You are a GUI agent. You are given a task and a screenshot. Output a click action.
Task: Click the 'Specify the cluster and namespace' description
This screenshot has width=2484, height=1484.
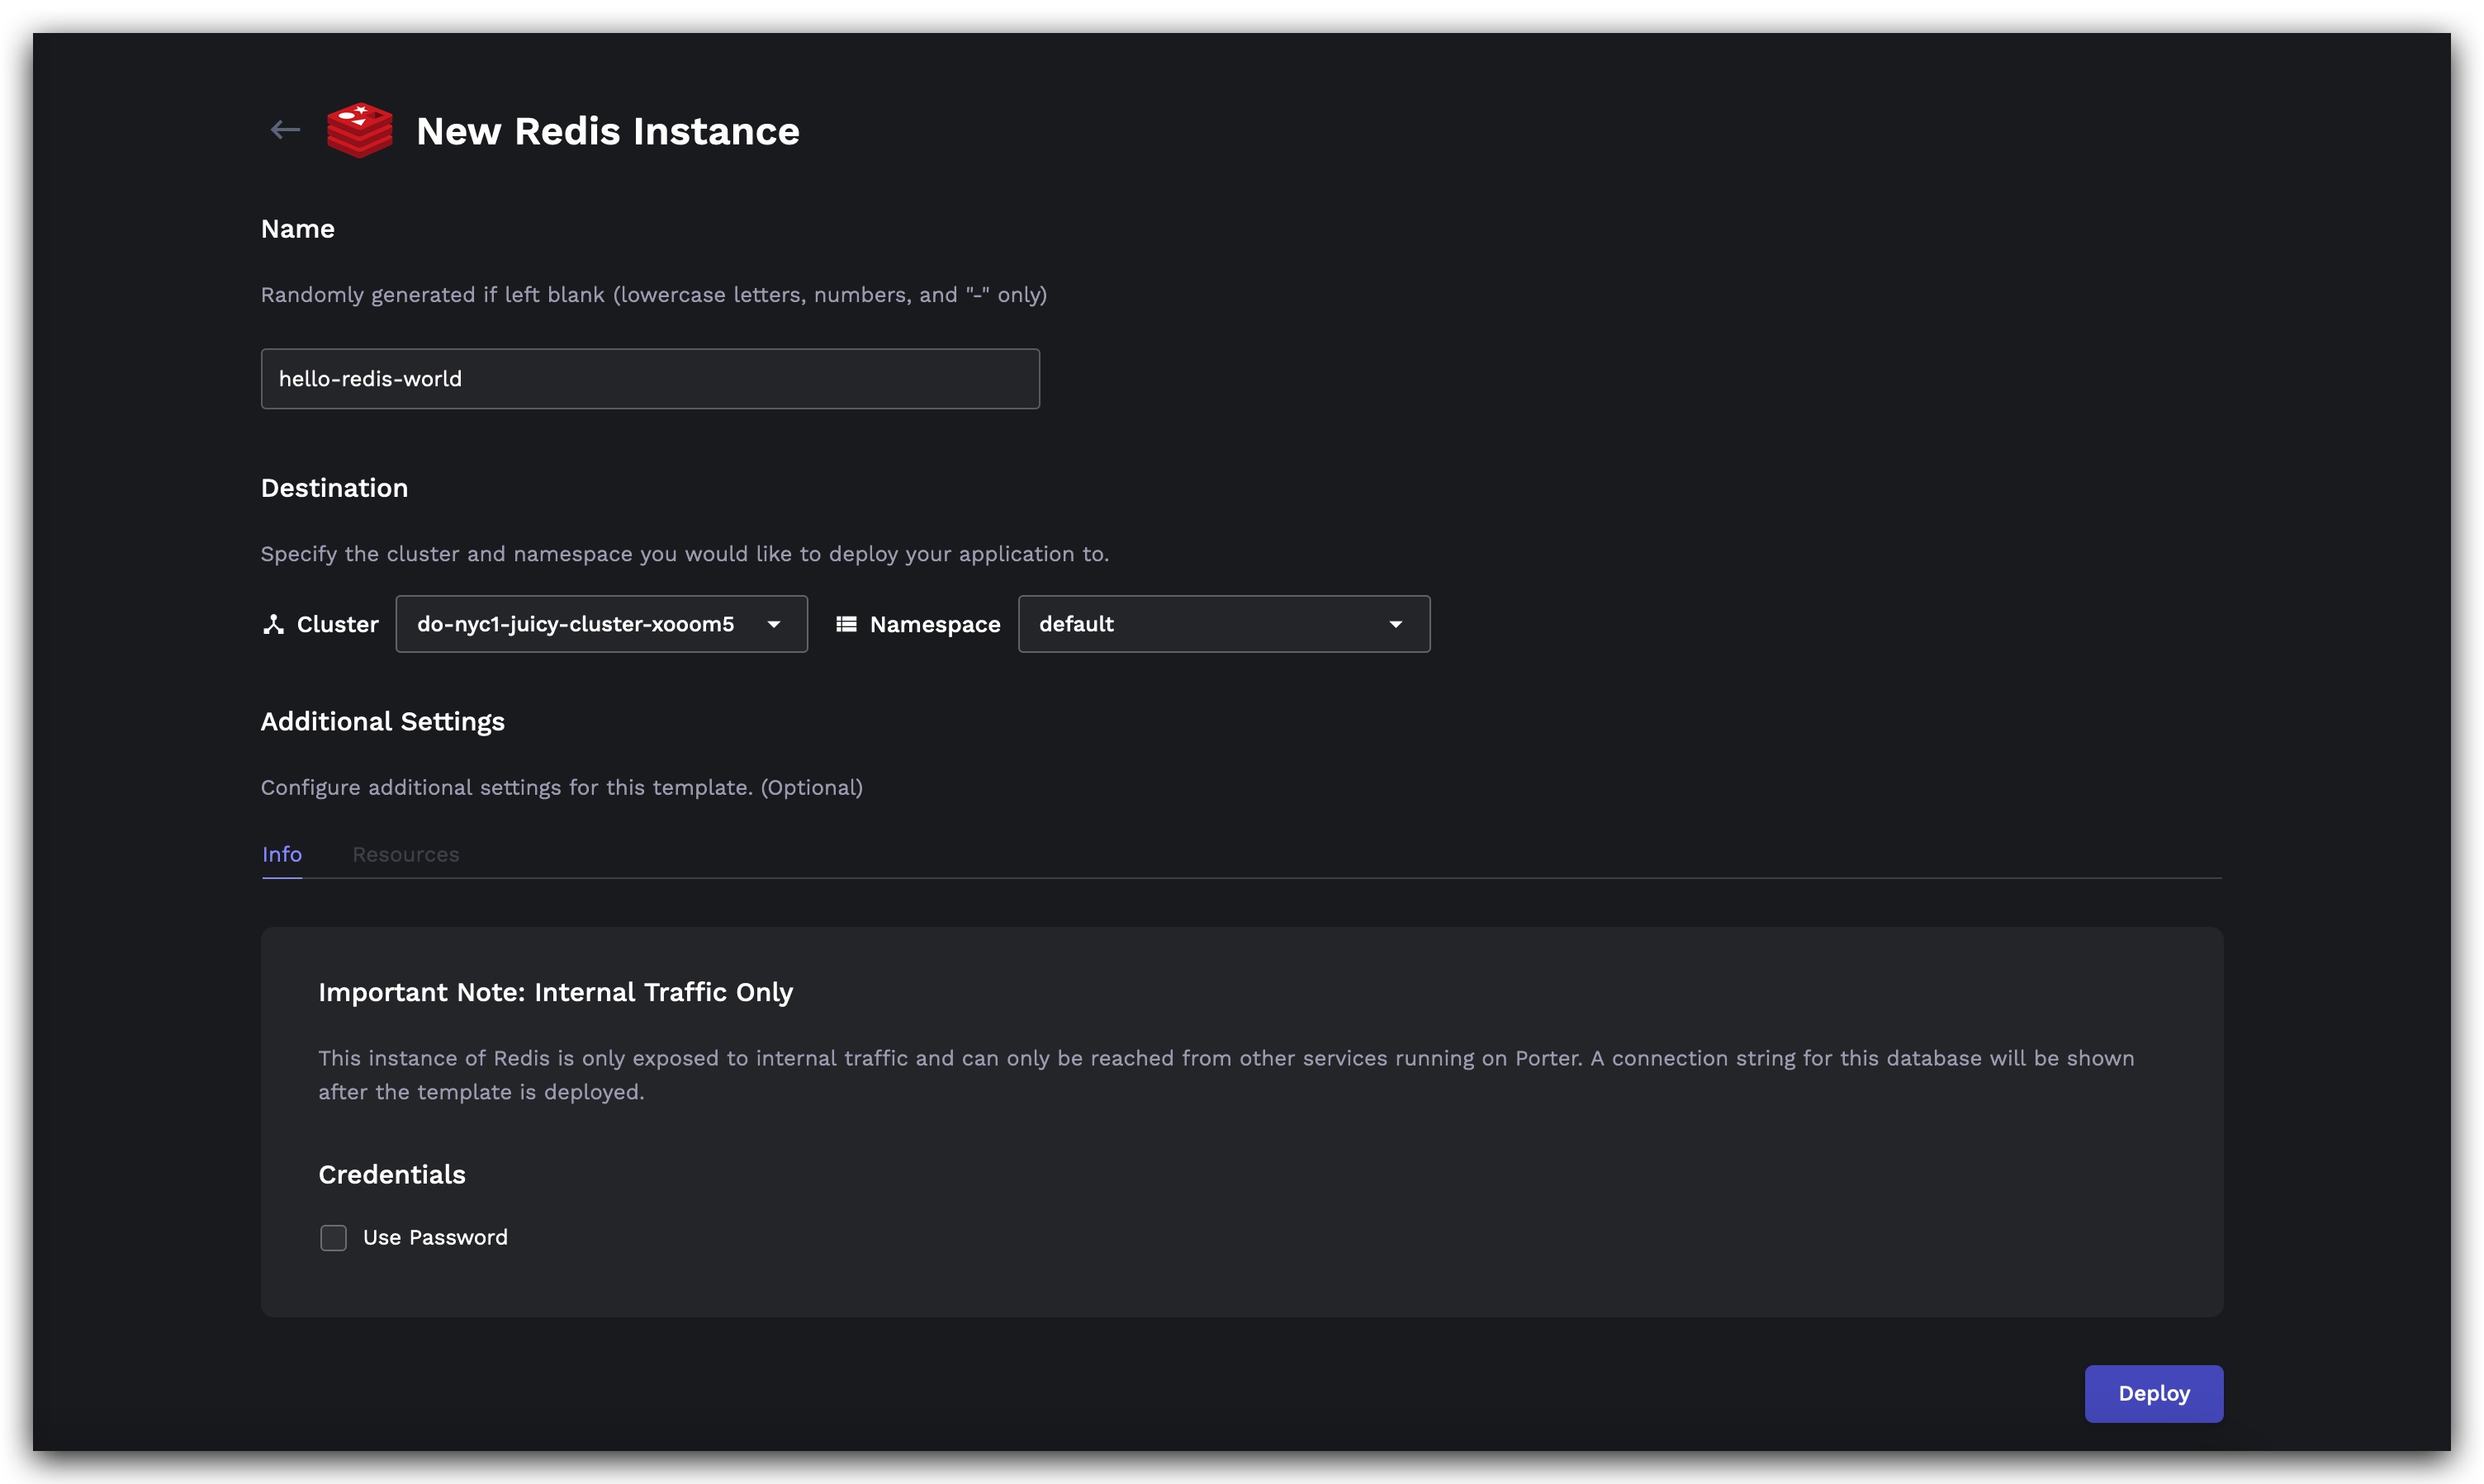[x=685, y=554]
